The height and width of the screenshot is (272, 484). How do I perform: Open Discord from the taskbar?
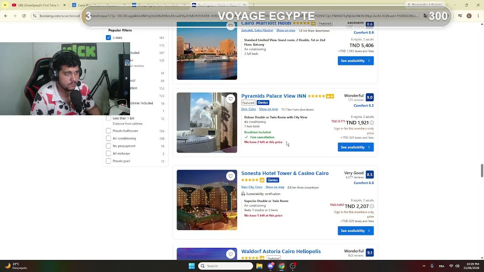[x=270, y=266]
